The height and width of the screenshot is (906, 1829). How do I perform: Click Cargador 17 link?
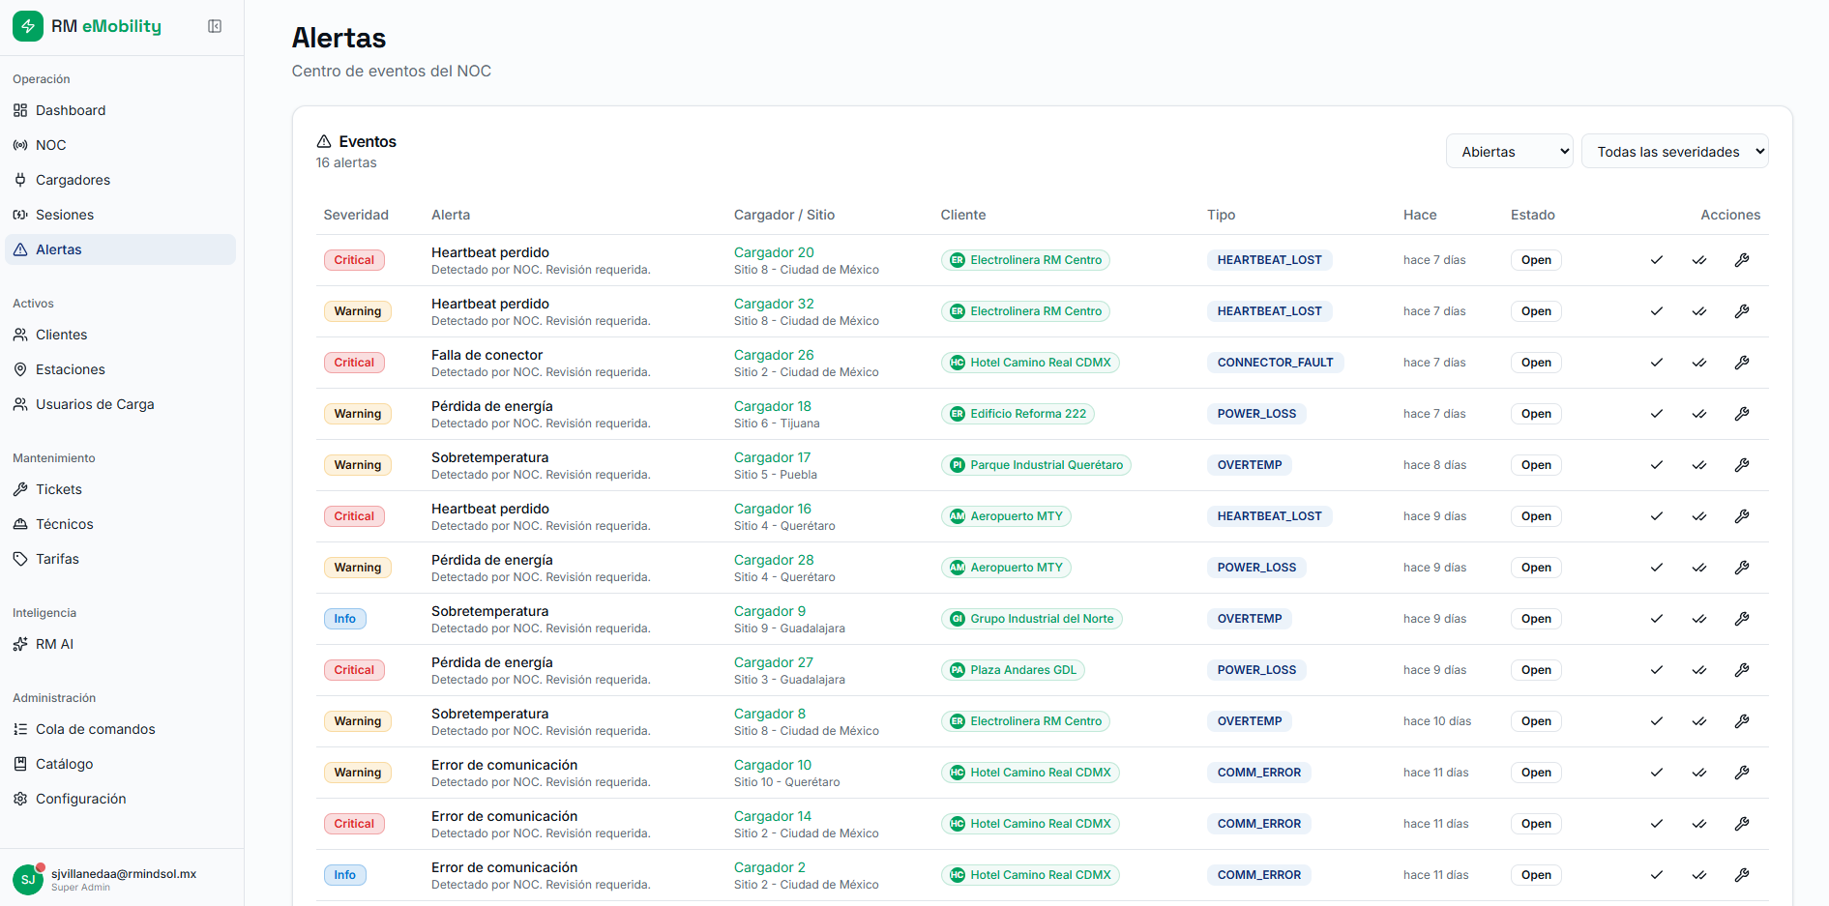click(772, 457)
